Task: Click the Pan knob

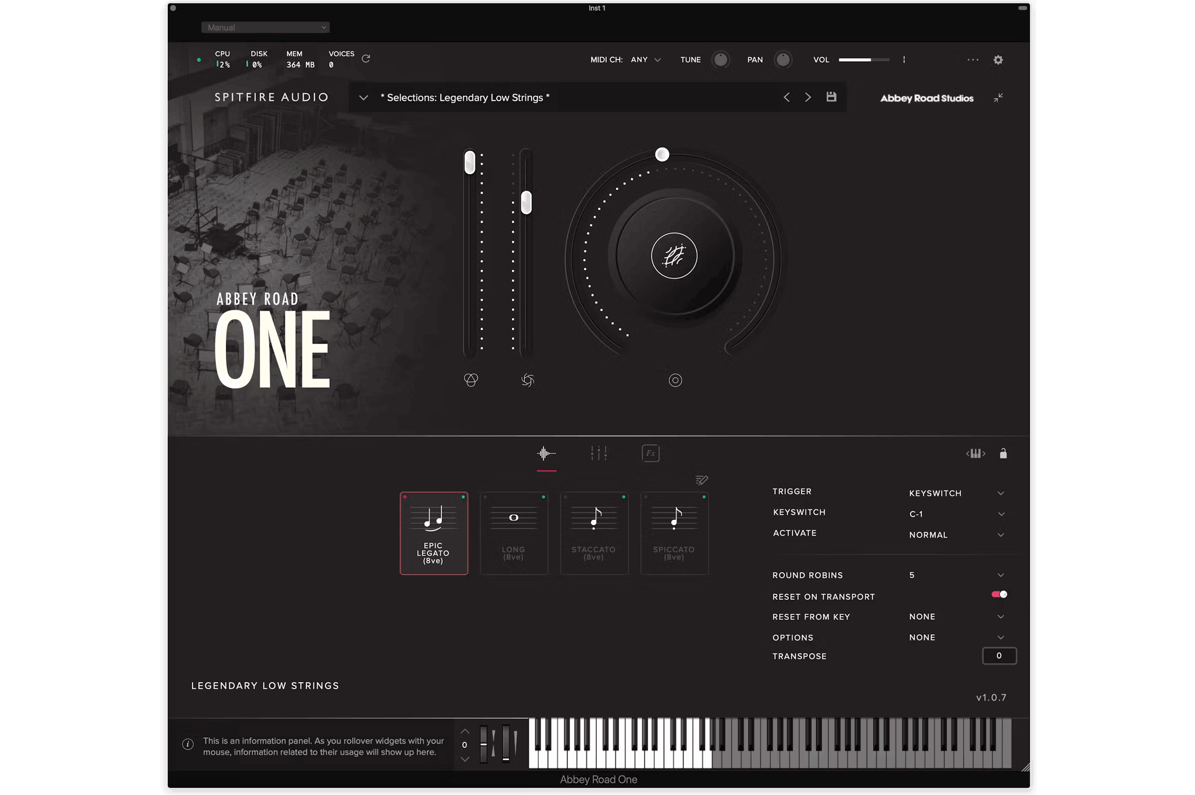Action: tap(783, 60)
